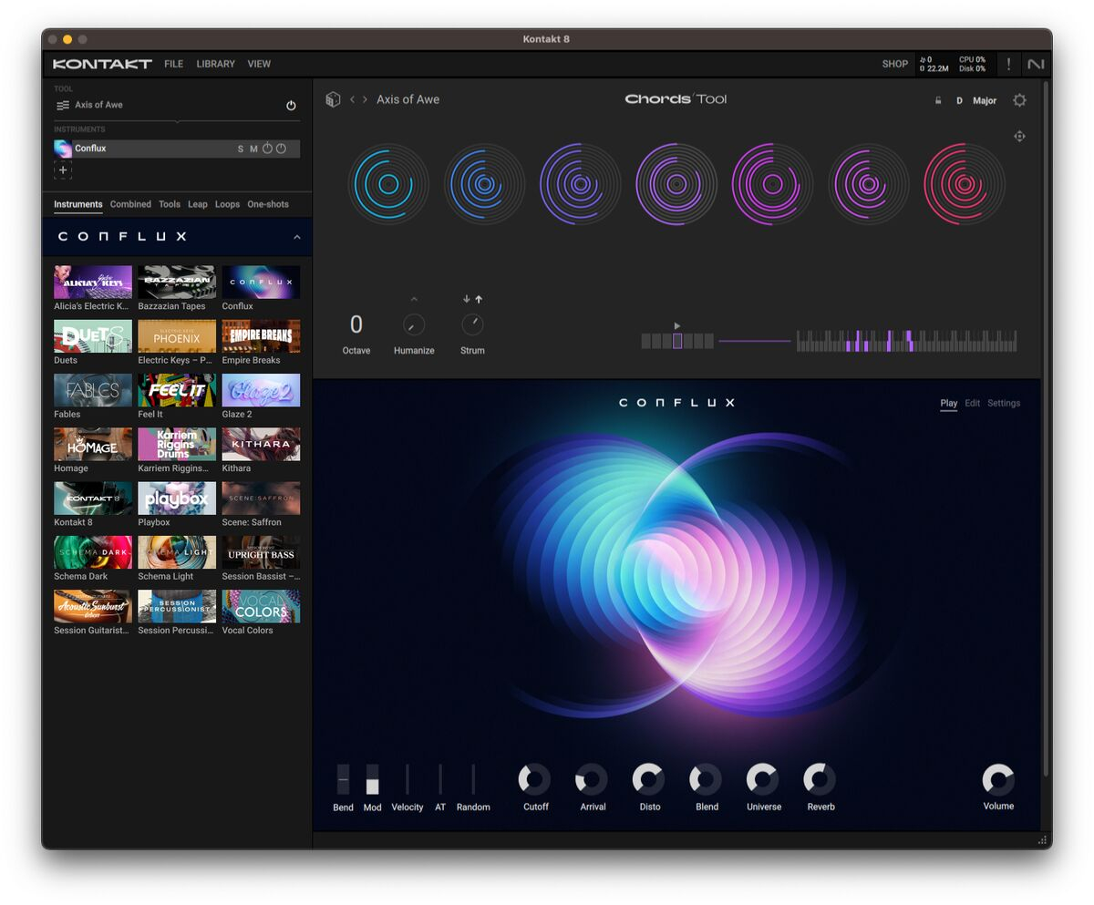Click the target icon below the gear
1094x905 pixels.
[1019, 137]
